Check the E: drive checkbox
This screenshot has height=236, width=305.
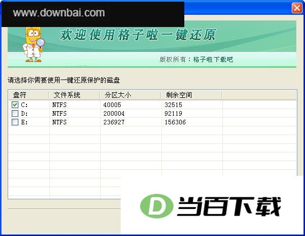point(15,122)
